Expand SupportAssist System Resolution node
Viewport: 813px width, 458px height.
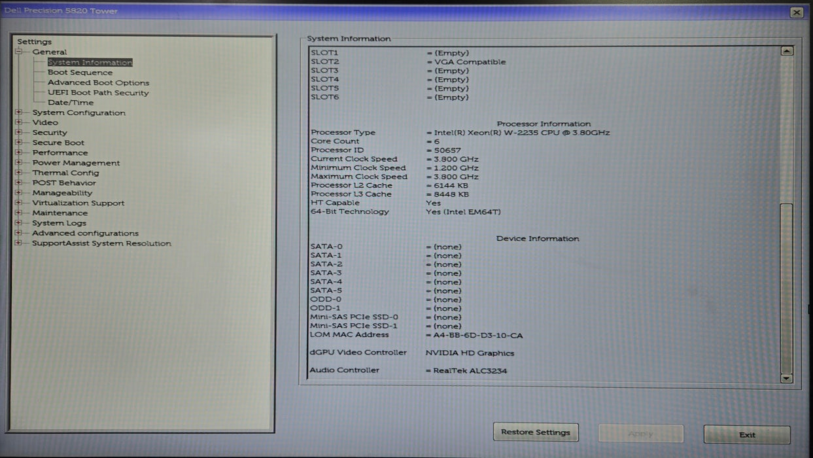coord(19,243)
